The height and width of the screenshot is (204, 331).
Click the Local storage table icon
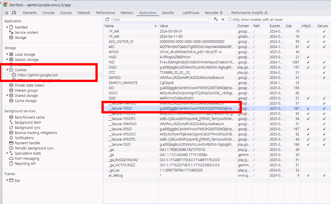coord(11,54)
